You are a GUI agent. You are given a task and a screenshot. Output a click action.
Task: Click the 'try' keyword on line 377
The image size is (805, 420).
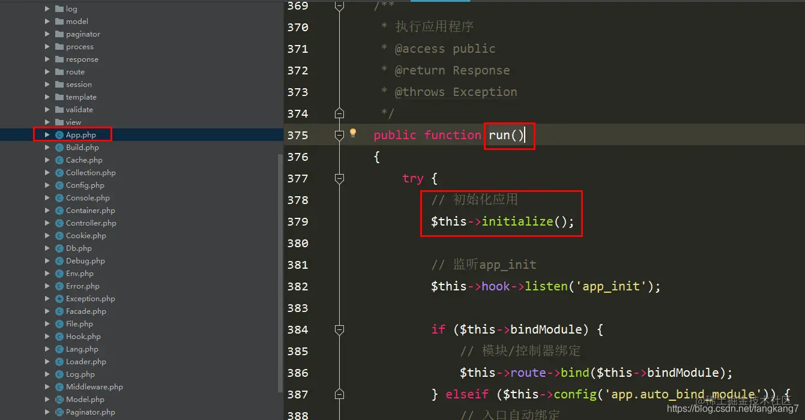pyautogui.click(x=413, y=178)
